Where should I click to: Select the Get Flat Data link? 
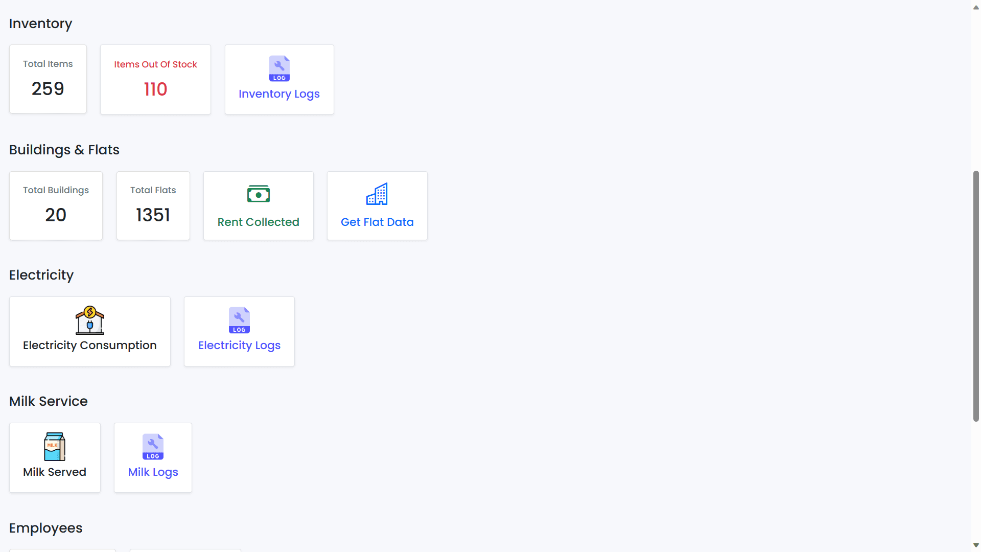[x=377, y=222]
